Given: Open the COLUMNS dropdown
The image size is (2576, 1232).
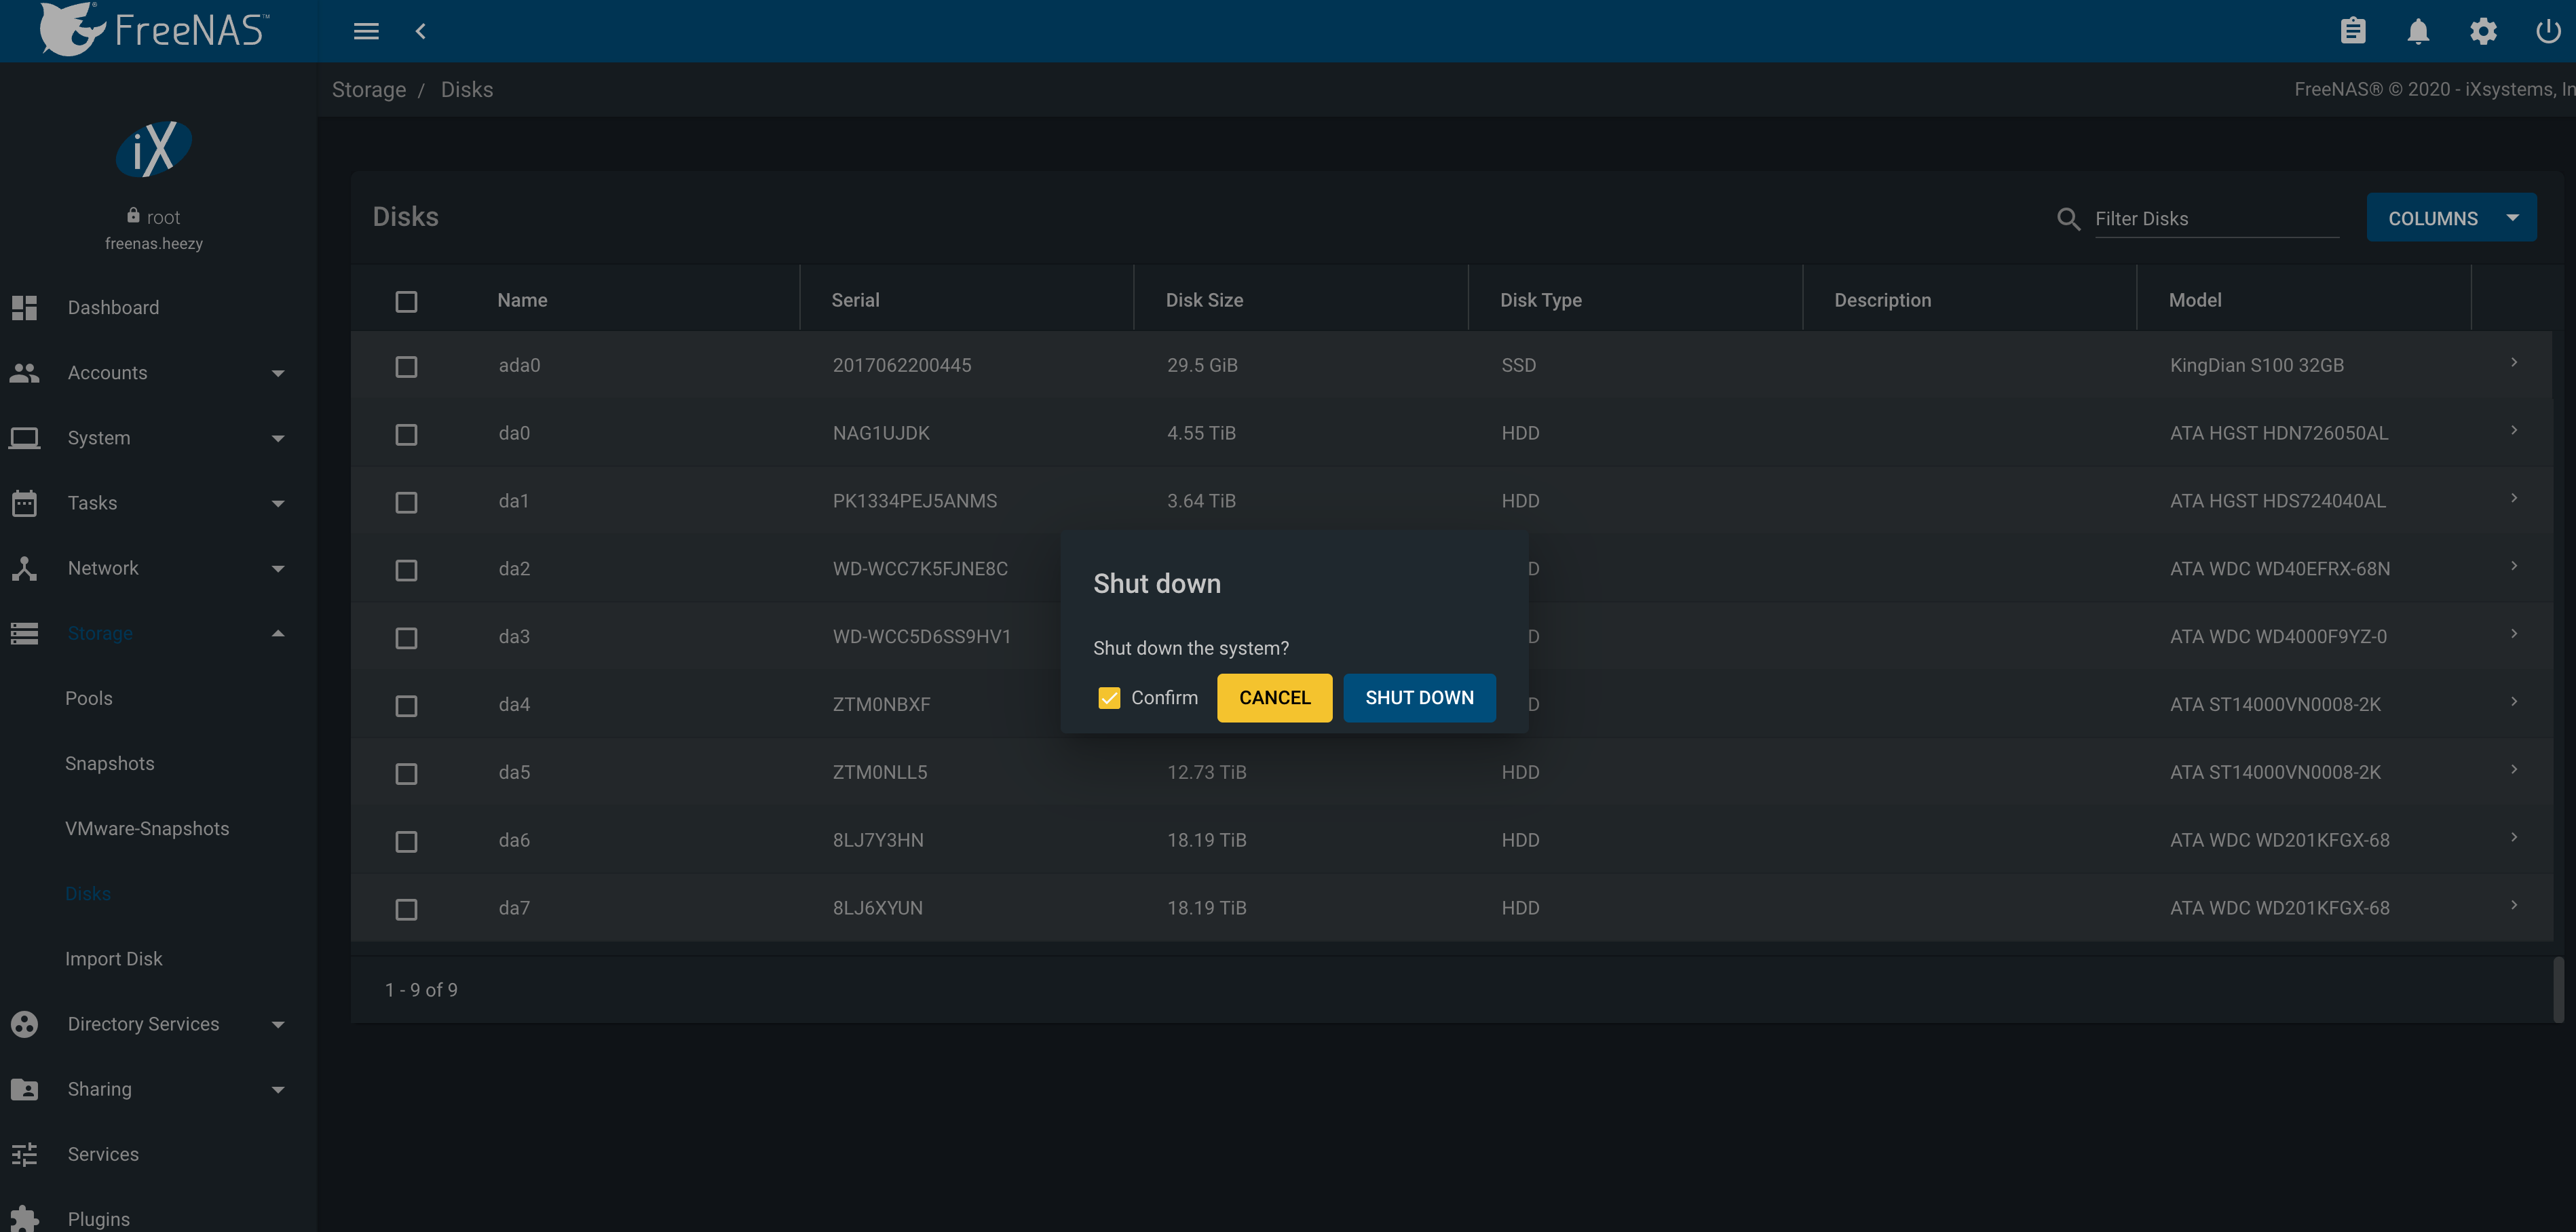Looking at the screenshot, I should pos(2451,218).
